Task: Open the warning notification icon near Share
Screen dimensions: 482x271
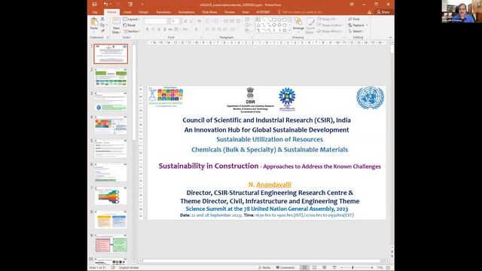Action: click(x=369, y=12)
